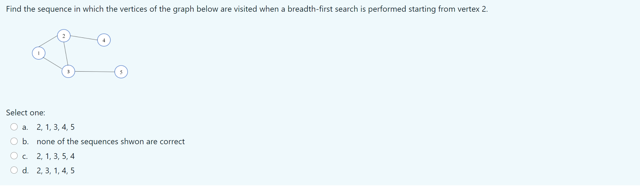Viewport: 640px width, 191px height.
Task: Click vertex 2 in the graph
Action: tap(64, 36)
